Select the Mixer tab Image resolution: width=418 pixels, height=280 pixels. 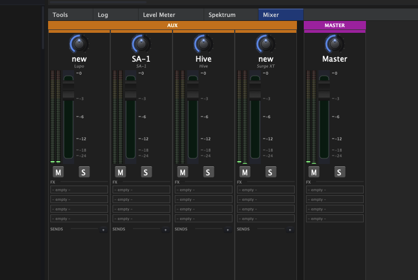tap(281, 15)
